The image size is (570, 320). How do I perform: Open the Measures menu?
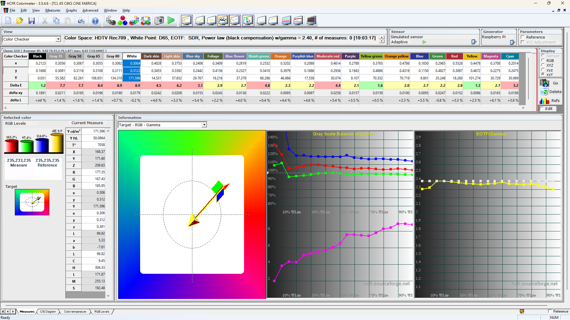[53, 10]
